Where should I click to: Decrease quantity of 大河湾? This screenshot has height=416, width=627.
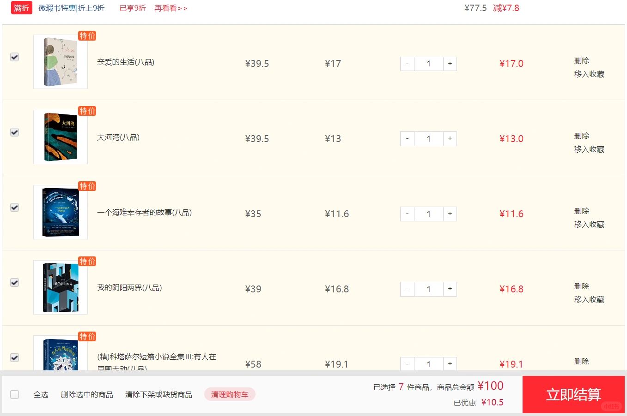point(407,139)
